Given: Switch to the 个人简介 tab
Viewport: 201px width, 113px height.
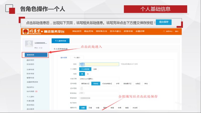Looking at the screenshot, I should click(77, 58).
